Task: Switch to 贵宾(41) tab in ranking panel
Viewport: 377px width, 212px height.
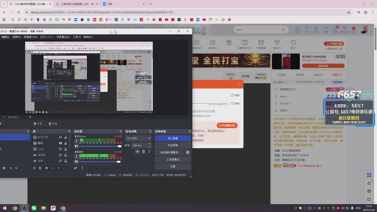Action: tap(319, 75)
